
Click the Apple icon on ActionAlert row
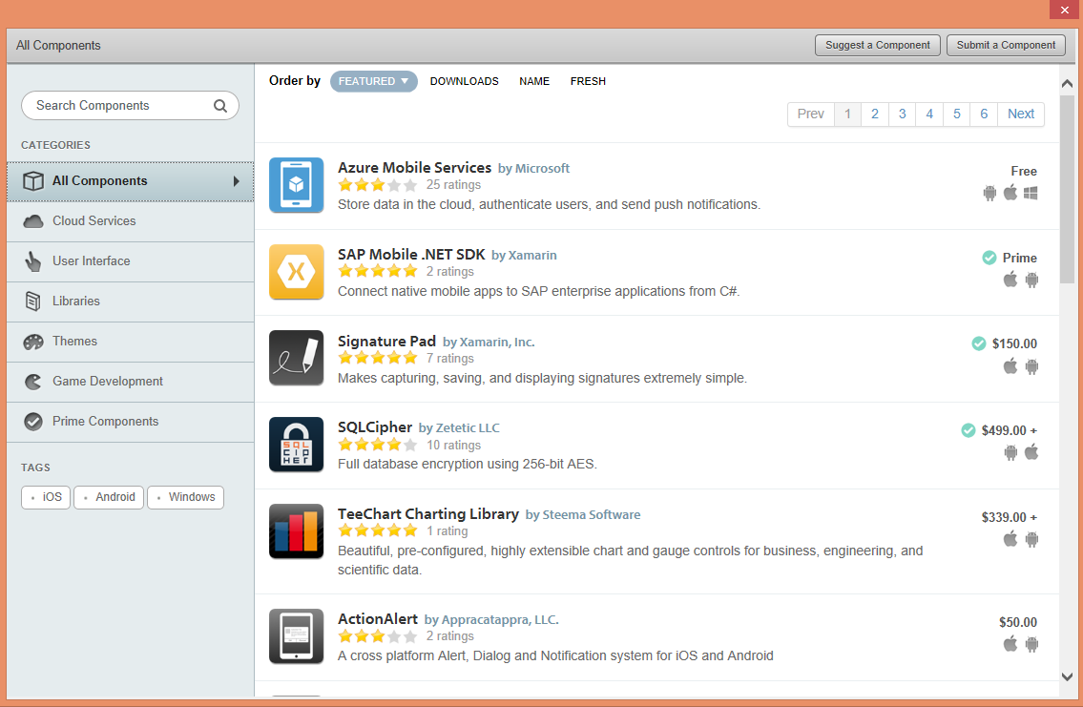click(x=1010, y=643)
